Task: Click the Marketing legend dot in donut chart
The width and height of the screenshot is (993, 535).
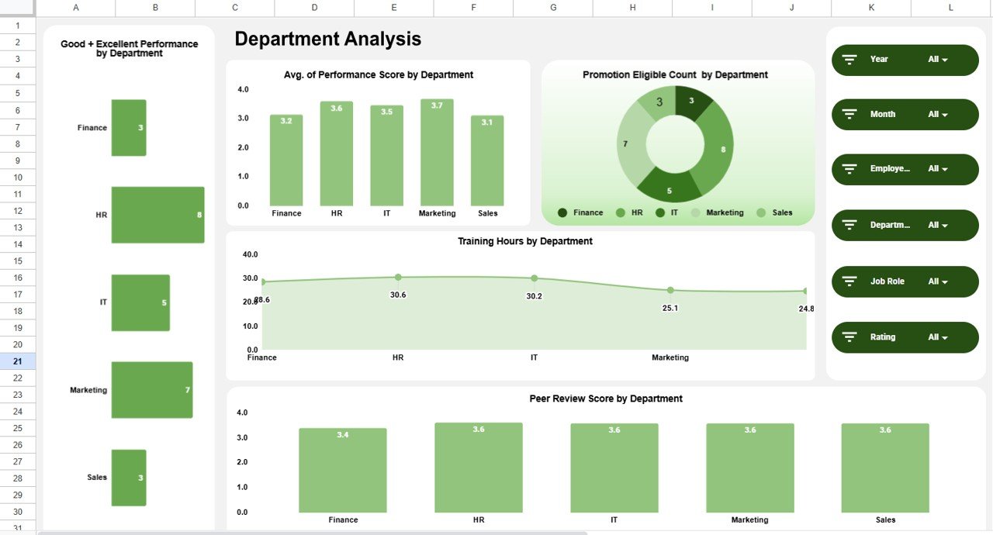Action: click(695, 212)
